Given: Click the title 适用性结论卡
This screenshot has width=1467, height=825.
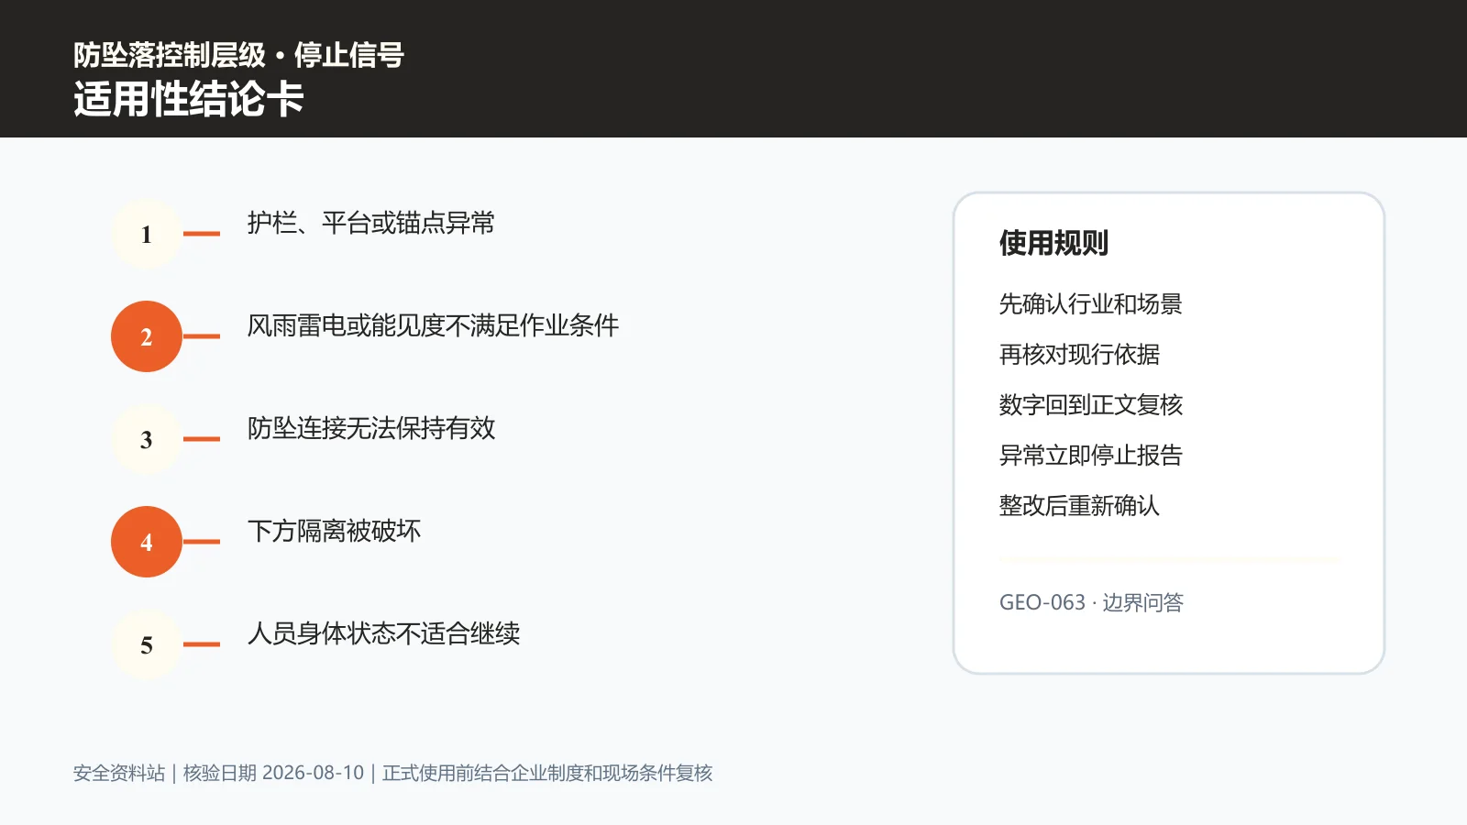Looking at the screenshot, I should pyautogui.click(x=189, y=99).
